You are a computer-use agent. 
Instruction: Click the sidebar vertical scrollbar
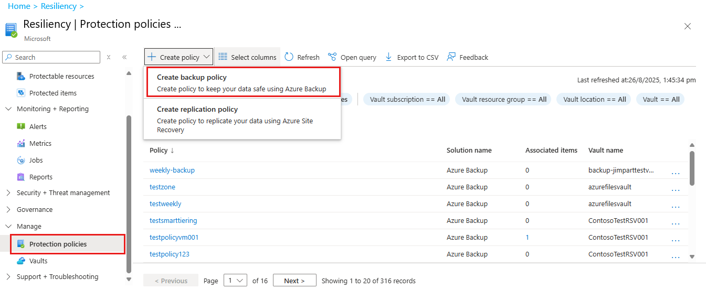coord(129,194)
